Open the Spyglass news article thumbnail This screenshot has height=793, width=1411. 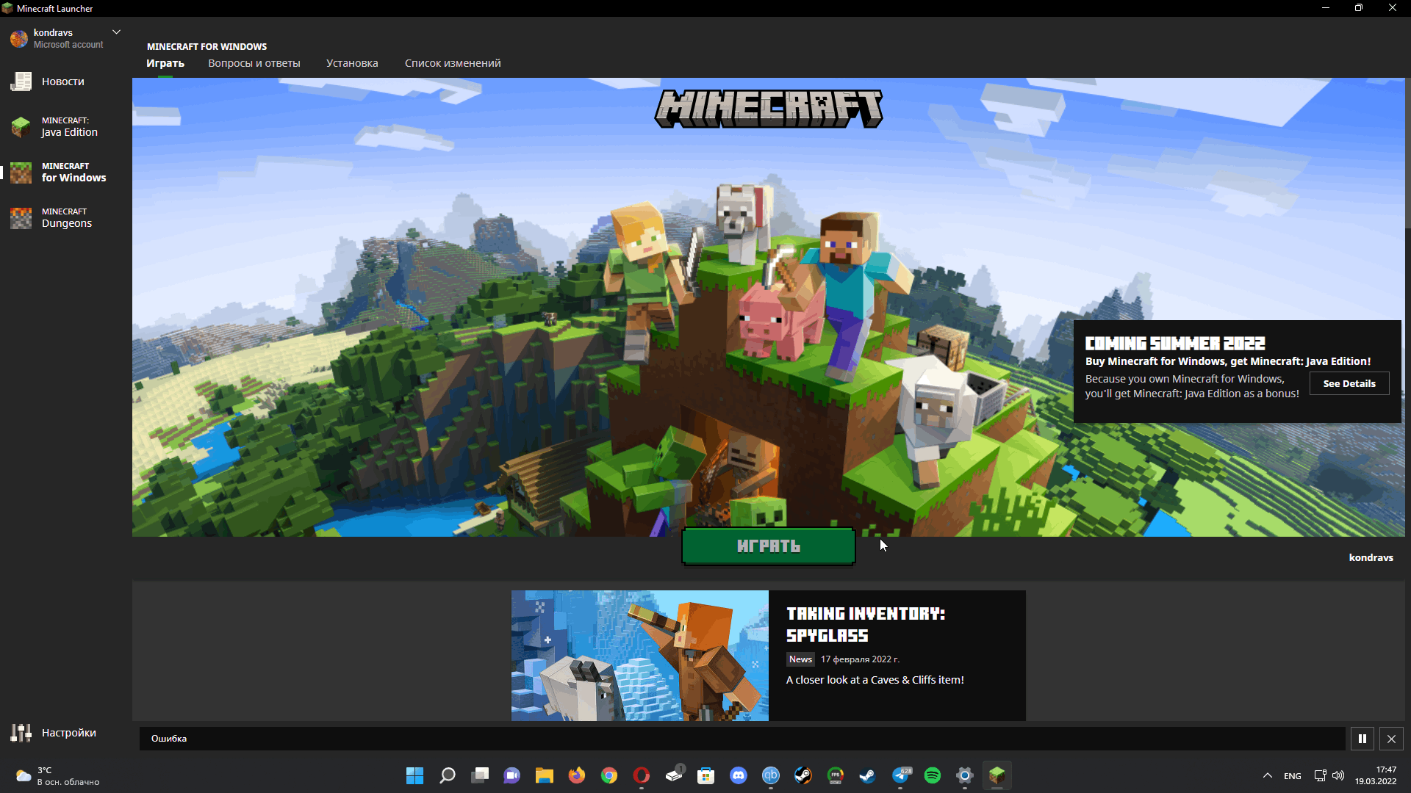coord(640,656)
